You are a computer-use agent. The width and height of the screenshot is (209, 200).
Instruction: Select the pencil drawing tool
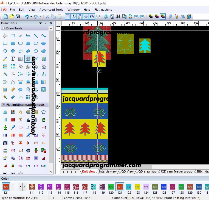pyautogui.click(x=20, y=36)
